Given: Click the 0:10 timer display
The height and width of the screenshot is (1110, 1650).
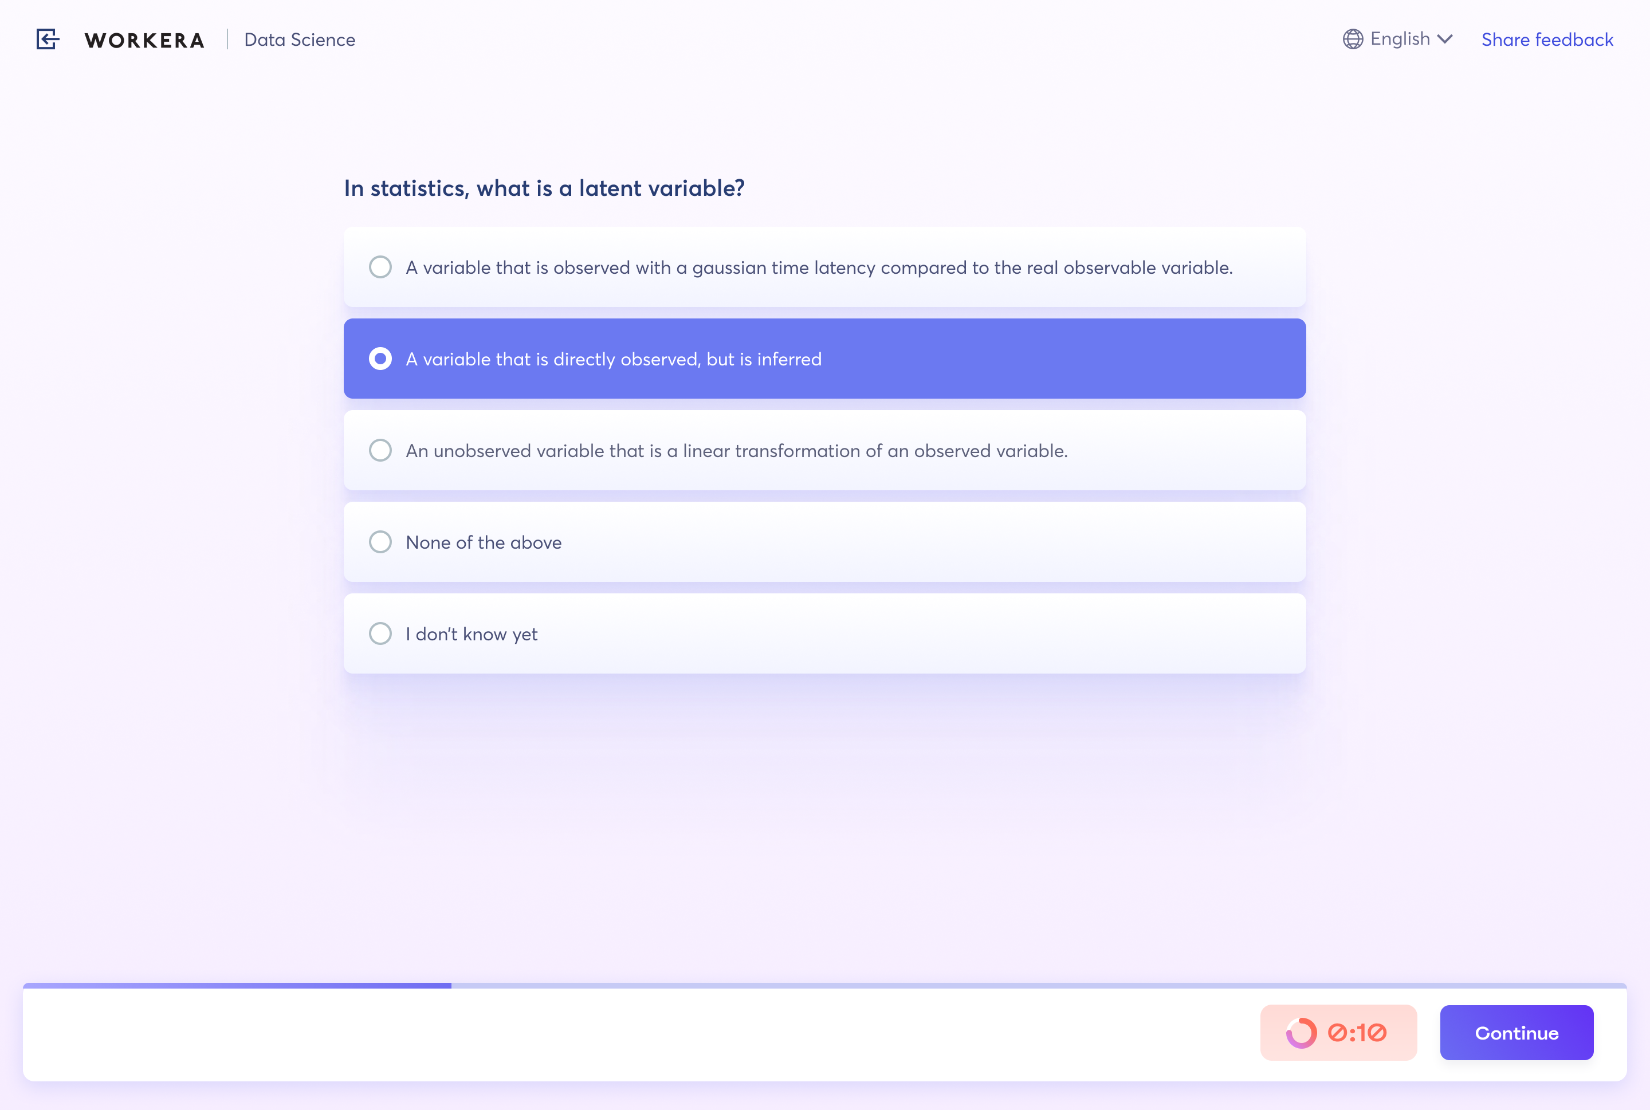Looking at the screenshot, I should [x=1357, y=1033].
